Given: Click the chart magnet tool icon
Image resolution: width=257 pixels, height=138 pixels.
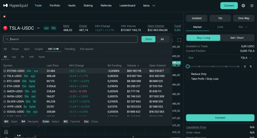Looking at the screenshot, I should (6, 132).
